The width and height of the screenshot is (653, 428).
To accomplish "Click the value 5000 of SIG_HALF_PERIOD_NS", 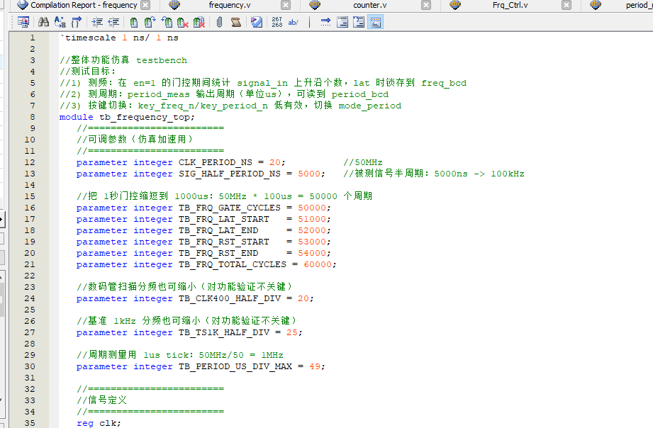I will click(308, 174).
